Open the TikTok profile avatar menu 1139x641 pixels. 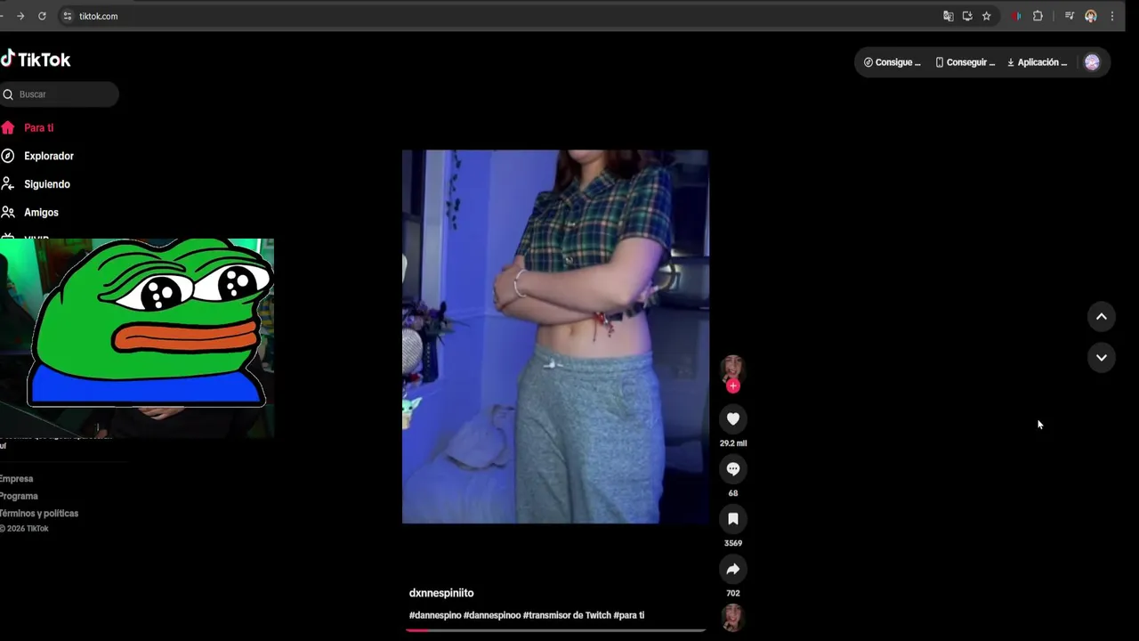point(1092,62)
